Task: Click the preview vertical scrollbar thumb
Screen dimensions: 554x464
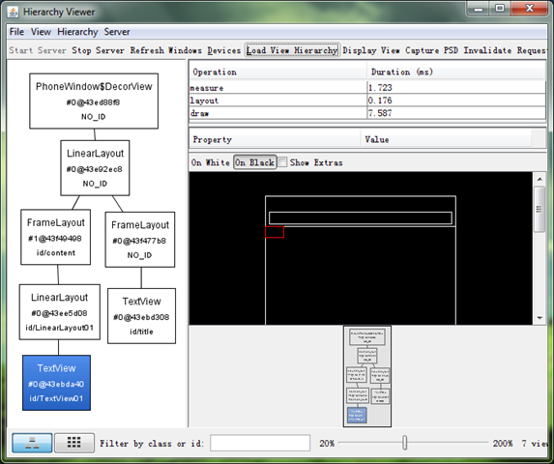Action: point(539,210)
